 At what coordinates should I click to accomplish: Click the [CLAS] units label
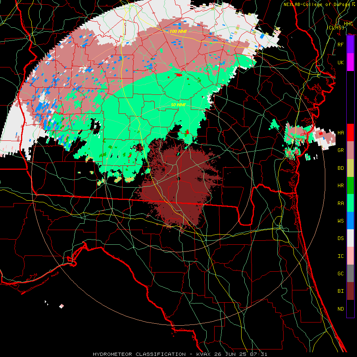point(335,27)
